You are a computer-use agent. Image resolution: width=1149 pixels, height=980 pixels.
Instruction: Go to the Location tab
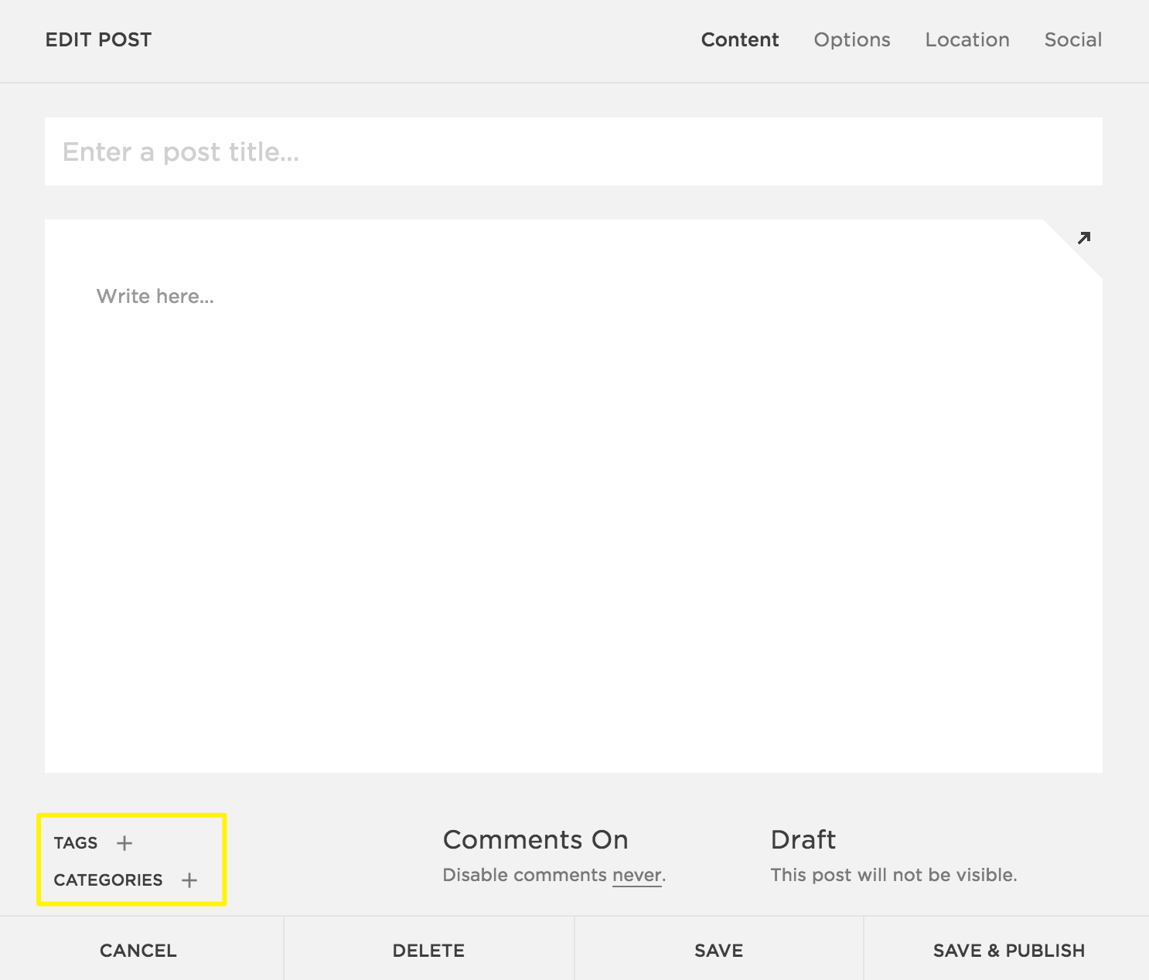(967, 40)
